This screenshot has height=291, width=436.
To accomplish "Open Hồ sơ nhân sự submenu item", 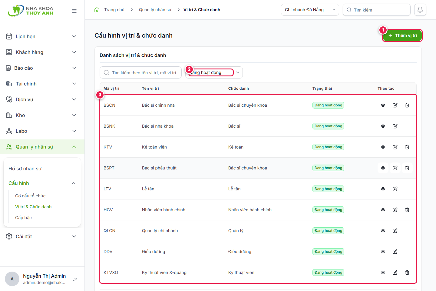I will point(25,169).
